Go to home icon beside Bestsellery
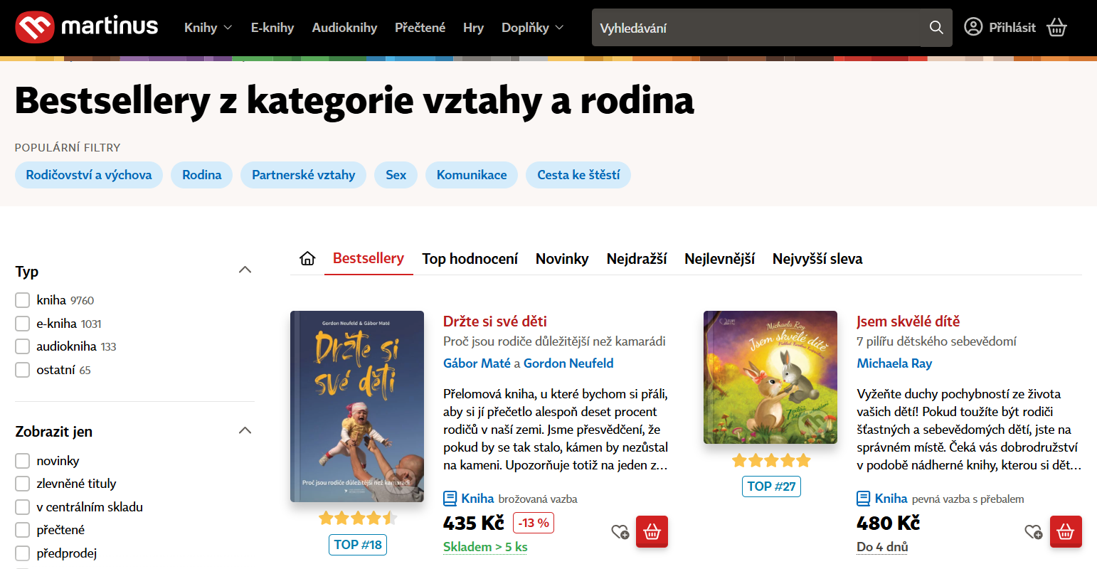 307,258
